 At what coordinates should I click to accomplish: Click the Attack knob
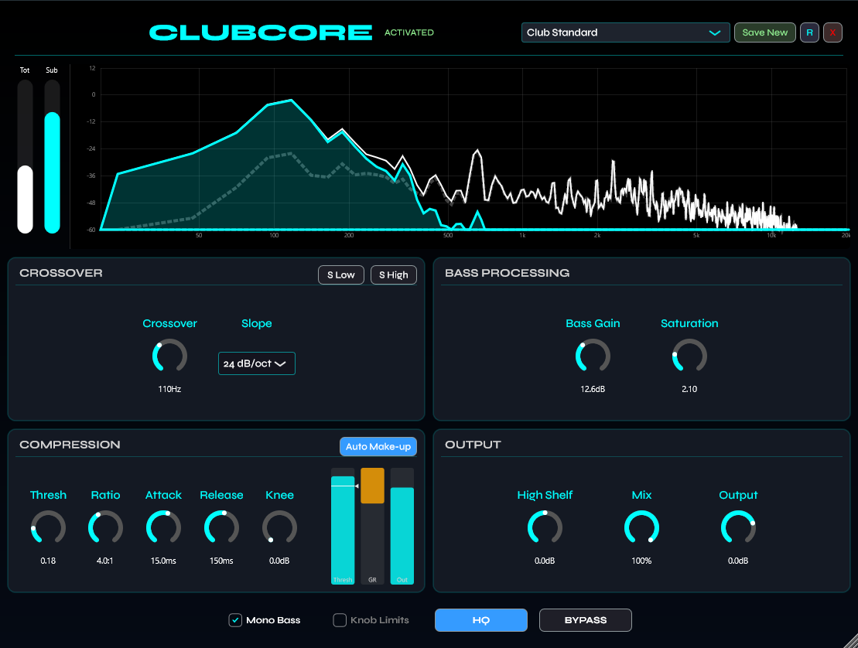163,527
